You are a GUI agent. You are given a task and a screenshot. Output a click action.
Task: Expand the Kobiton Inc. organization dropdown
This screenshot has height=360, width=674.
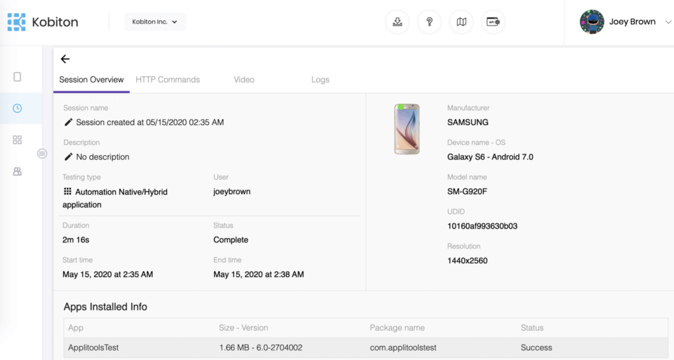[x=155, y=22]
